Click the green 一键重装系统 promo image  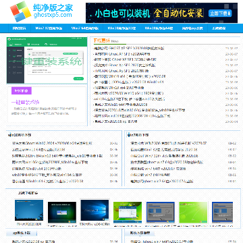(47, 60)
